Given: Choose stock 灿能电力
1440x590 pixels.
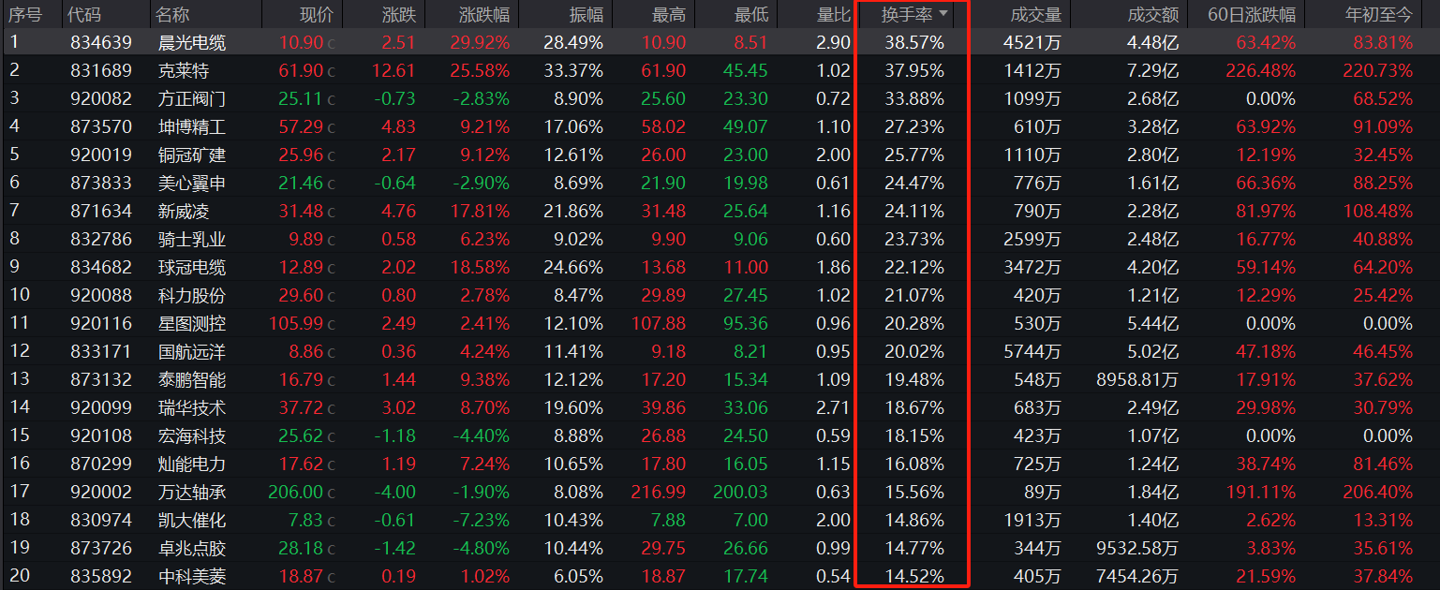Looking at the screenshot, I should point(192,464).
